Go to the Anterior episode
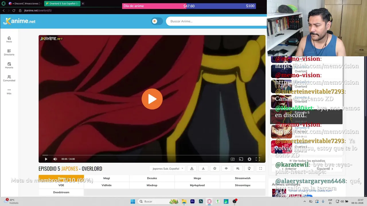The width and height of the screenshot is (367, 206). pyautogui.click(x=289, y=169)
